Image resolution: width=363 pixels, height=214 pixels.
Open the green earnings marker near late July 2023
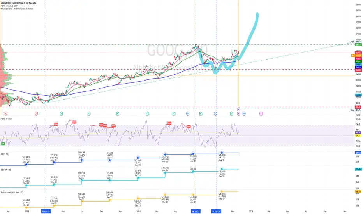[x=89, y=114]
